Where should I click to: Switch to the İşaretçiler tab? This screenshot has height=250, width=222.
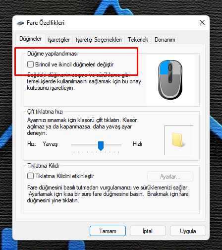tap(59, 40)
